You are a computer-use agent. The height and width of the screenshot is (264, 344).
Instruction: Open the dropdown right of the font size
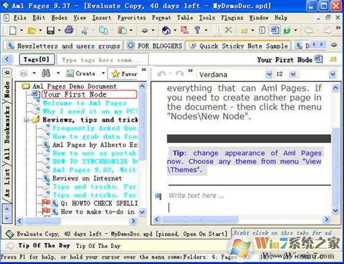click(x=333, y=74)
